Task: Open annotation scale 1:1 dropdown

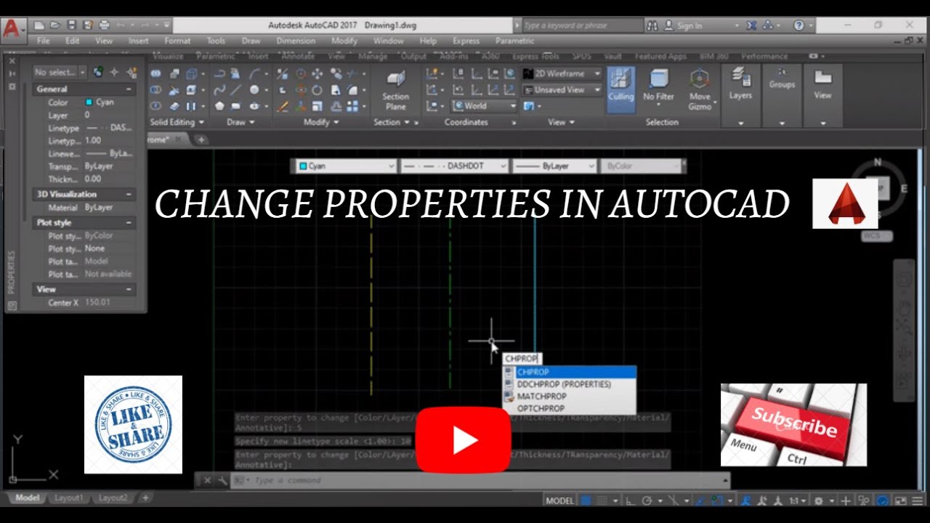Action: coord(798,500)
